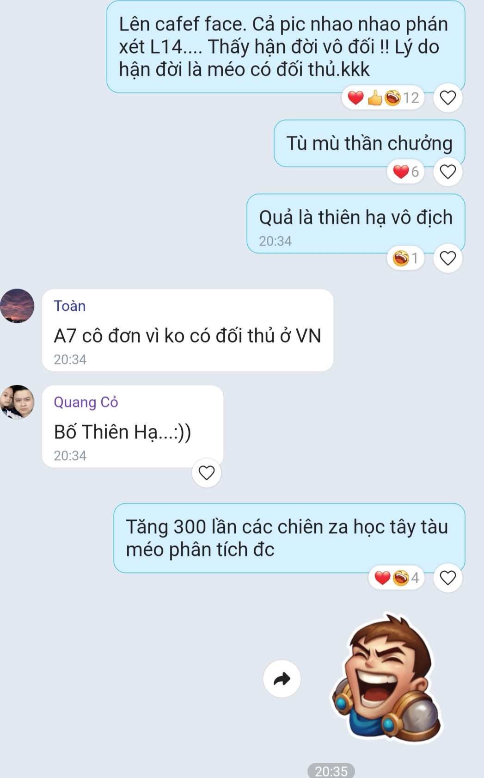
Task: Open Quang Cỏ's profile avatar
Action: pyautogui.click(x=17, y=402)
